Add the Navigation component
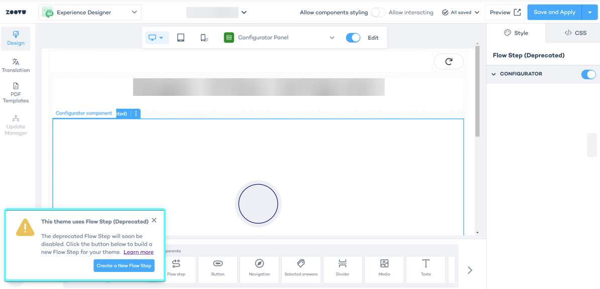600x289 pixels. coord(259,268)
